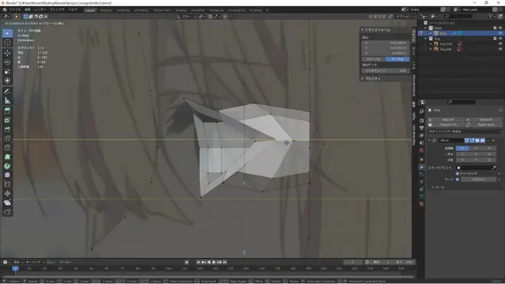Open the viewport Options dropdown
This screenshot has height=284, width=505.
[x=405, y=16]
